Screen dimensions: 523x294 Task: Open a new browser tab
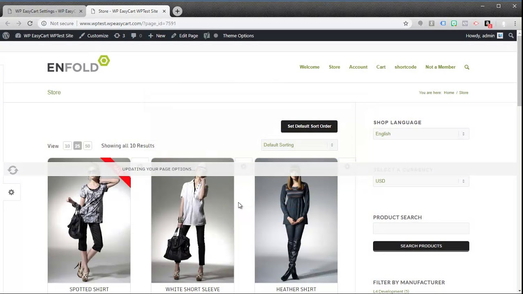pos(177,11)
